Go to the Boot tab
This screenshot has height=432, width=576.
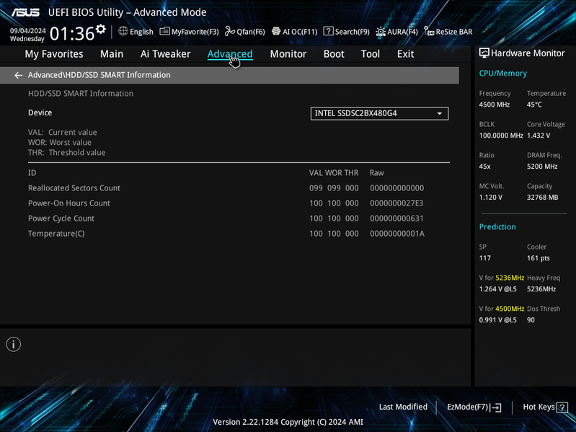pyautogui.click(x=334, y=54)
